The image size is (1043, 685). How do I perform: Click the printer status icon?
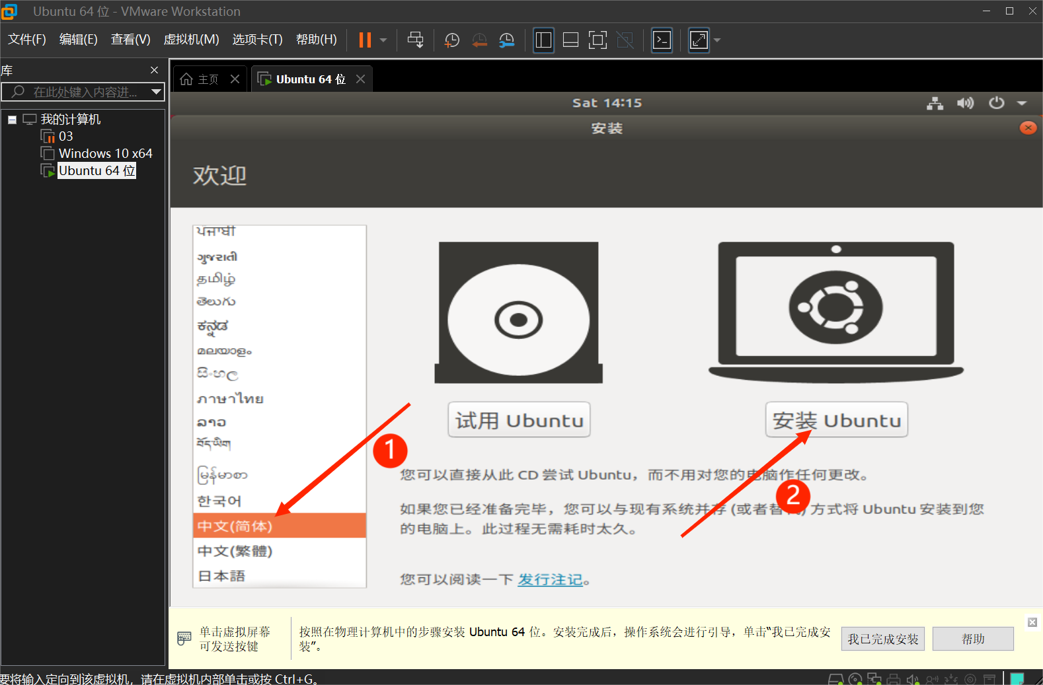coord(894,679)
